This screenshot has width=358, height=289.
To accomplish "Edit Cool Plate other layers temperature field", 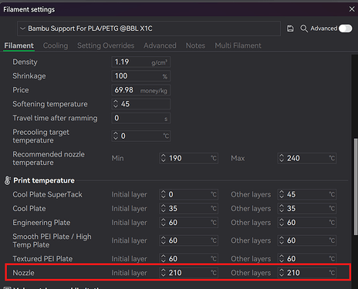I will [x=307, y=209].
